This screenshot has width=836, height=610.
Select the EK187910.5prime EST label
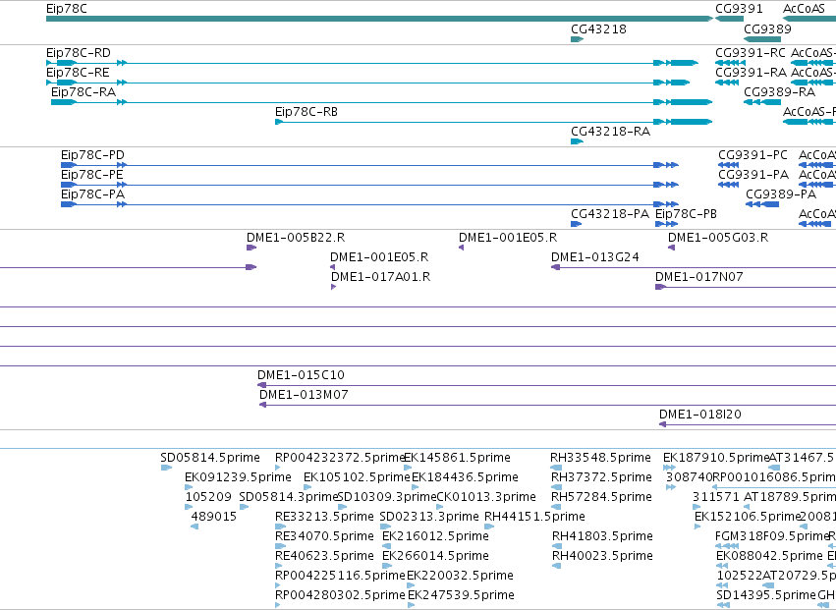[x=716, y=458]
